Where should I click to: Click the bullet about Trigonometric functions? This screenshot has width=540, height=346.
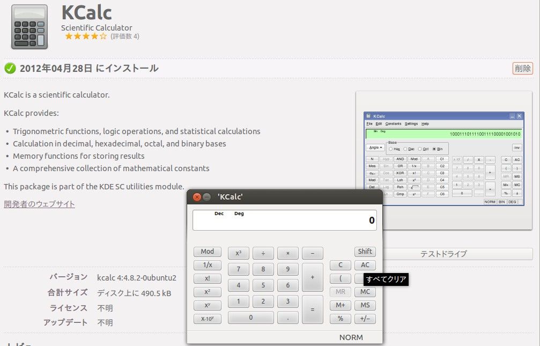pos(136,131)
